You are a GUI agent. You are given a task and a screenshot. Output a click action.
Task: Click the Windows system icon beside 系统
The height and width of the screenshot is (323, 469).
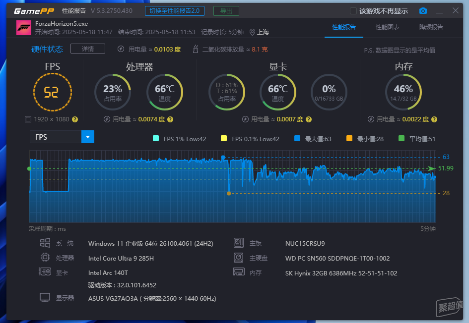pos(45,243)
